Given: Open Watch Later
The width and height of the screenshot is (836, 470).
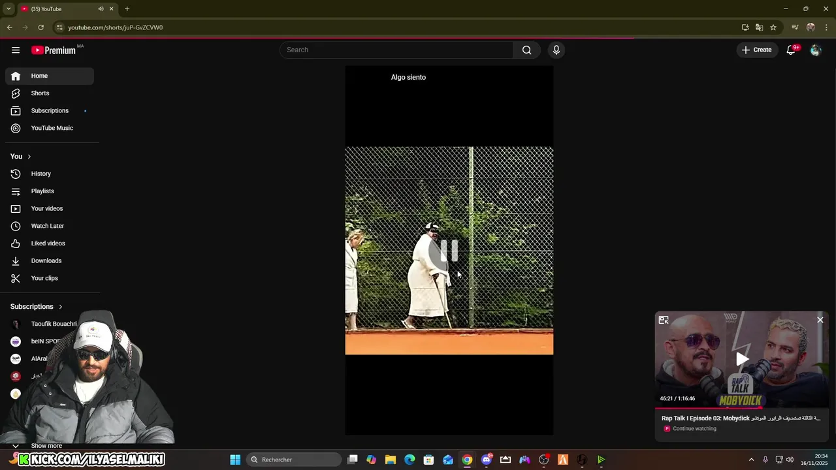Looking at the screenshot, I should 50,226.
